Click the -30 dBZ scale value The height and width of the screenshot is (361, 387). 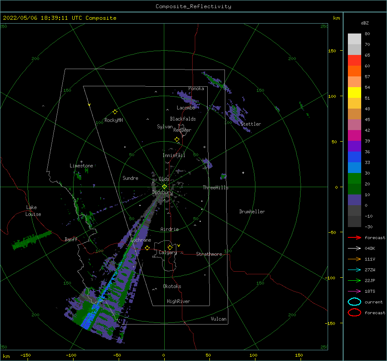click(369, 227)
